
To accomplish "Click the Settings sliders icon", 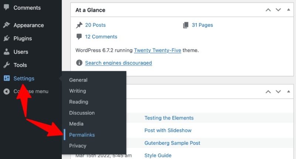I will (x=6, y=78).
